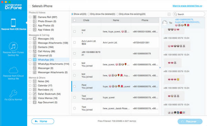The image size is (207, 126).
Task: Check the Selena's iPhone checkbox
Action: coord(30,6)
